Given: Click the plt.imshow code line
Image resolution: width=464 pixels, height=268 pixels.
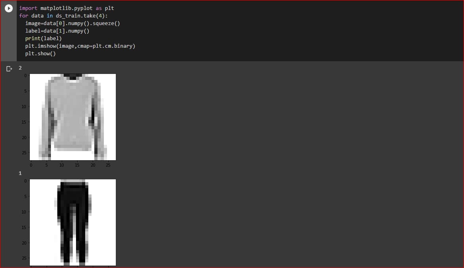Looking at the screenshot, I should tap(80, 46).
